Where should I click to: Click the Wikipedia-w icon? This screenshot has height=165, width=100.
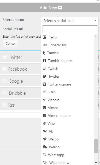pos(45,163)
